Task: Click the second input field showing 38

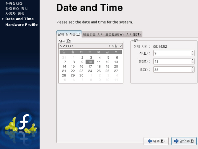Action: 172,70
